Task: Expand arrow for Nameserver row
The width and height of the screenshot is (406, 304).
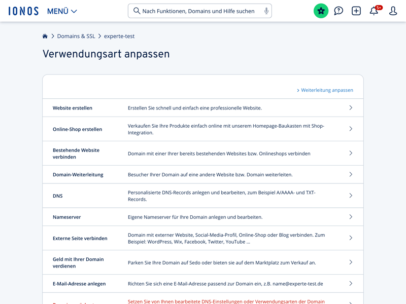Action: [x=350, y=217]
